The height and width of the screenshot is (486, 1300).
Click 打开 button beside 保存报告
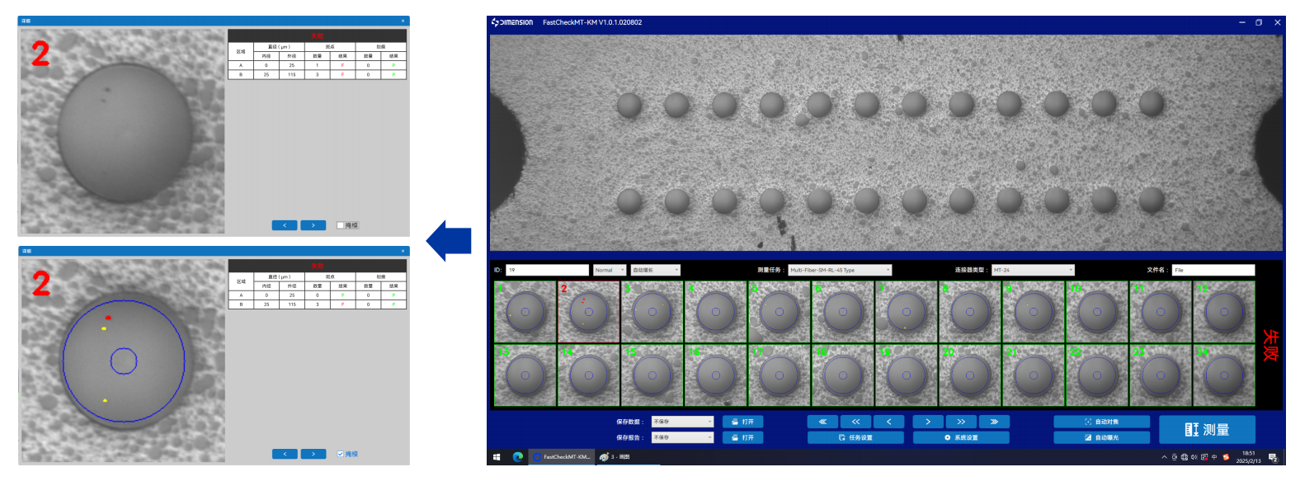click(743, 437)
